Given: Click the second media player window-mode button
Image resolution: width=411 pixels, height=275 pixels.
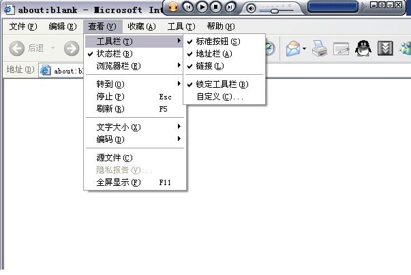Looking at the screenshot, I should coord(382,5).
